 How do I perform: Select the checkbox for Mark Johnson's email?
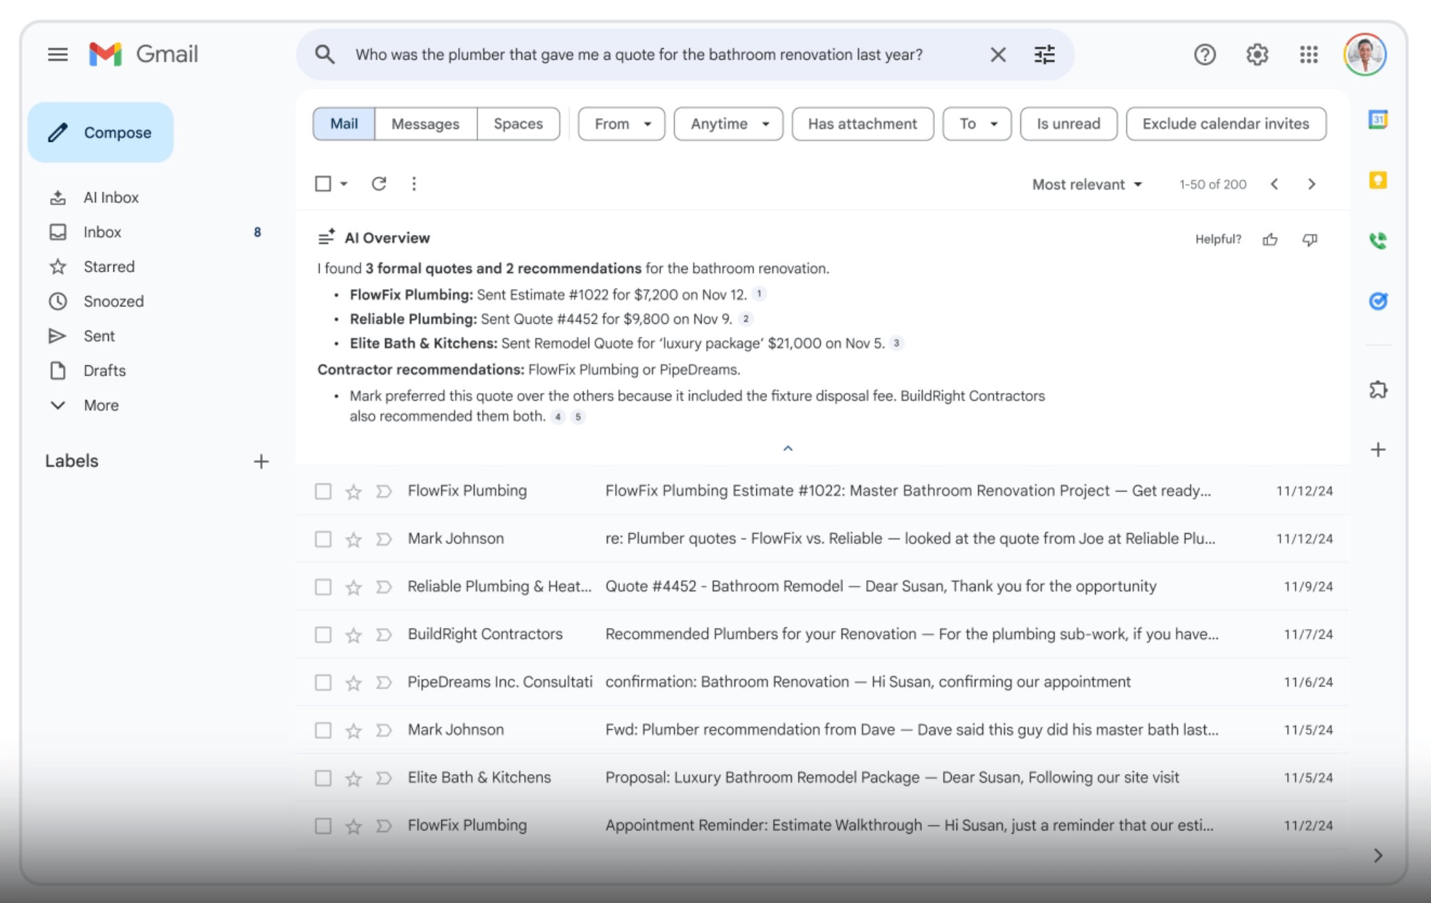323,538
